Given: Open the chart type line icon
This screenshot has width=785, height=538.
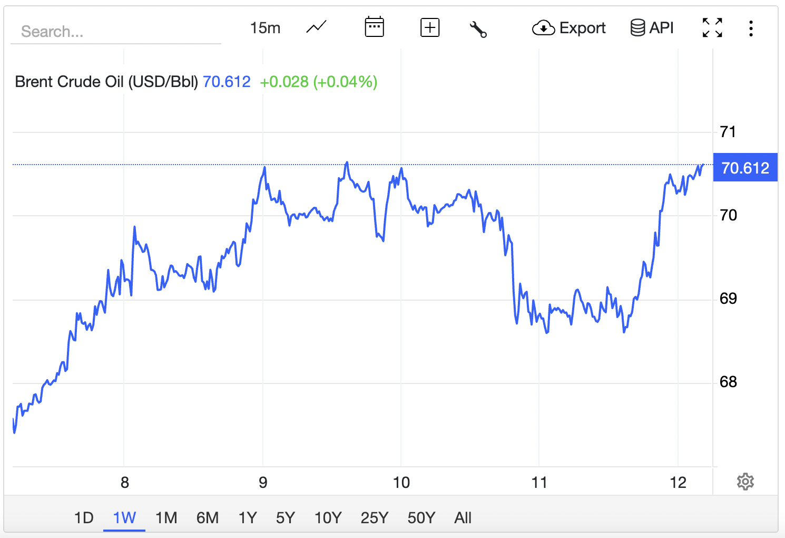Looking at the screenshot, I should 316,27.
